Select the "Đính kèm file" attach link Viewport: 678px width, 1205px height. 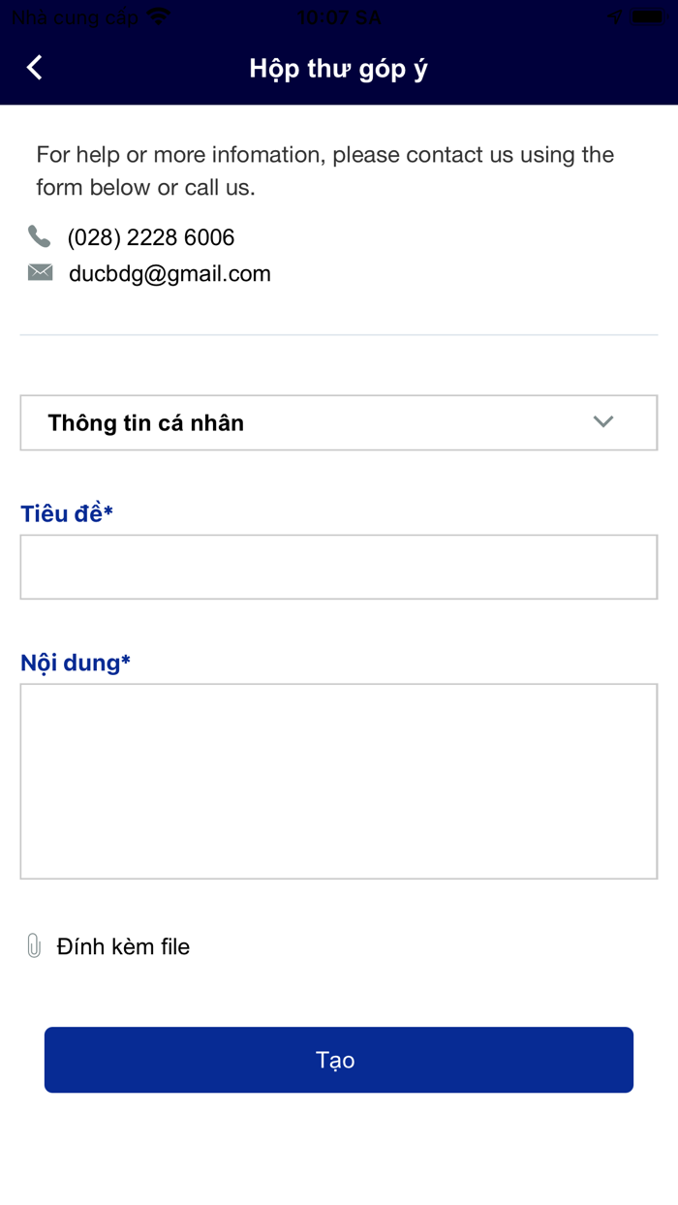tap(123, 947)
